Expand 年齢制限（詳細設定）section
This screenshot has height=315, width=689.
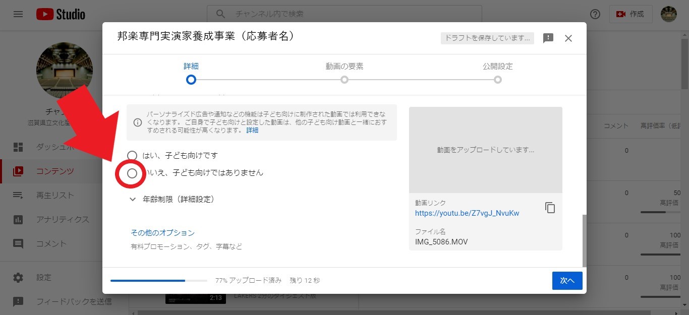pyautogui.click(x=172, y=199)
